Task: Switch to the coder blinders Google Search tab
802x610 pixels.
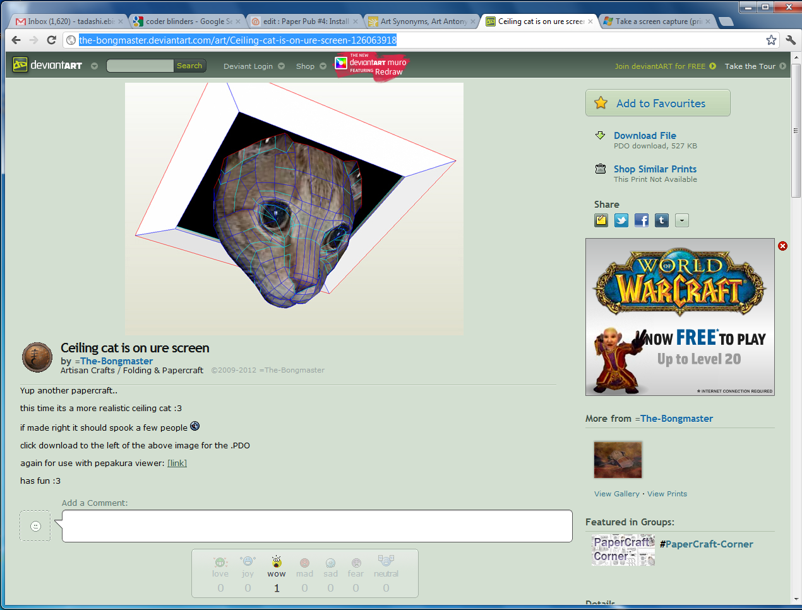Action: 187,21
